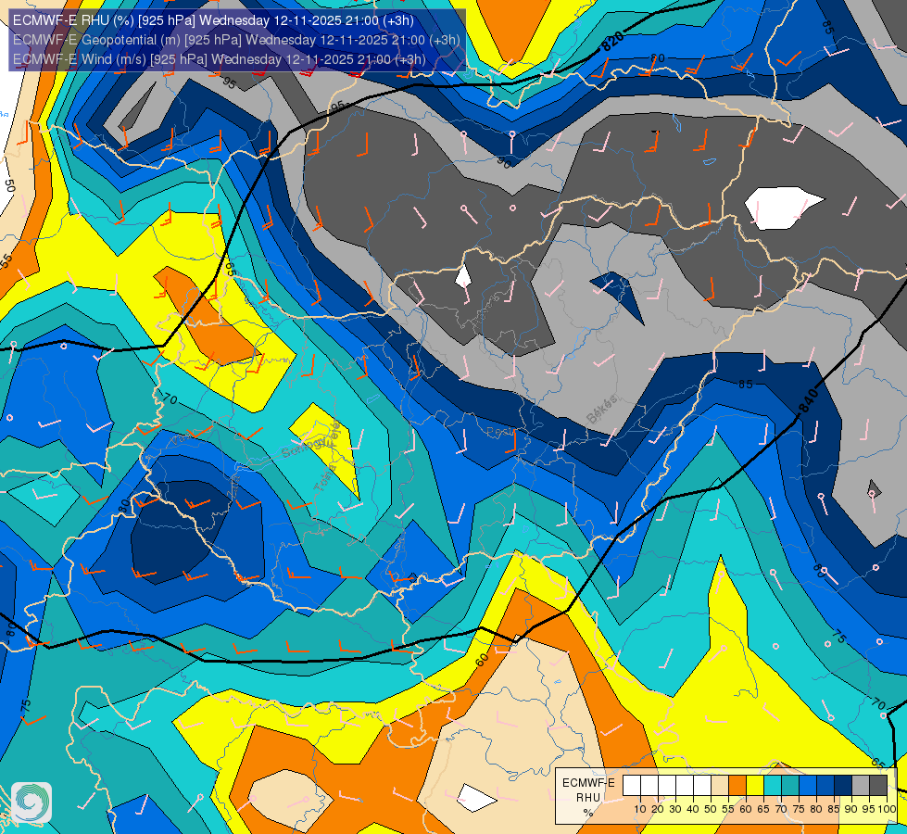This screenshot has height=834, width=907.
Task: Click the legend tick value 100
Action: [887, 809]
